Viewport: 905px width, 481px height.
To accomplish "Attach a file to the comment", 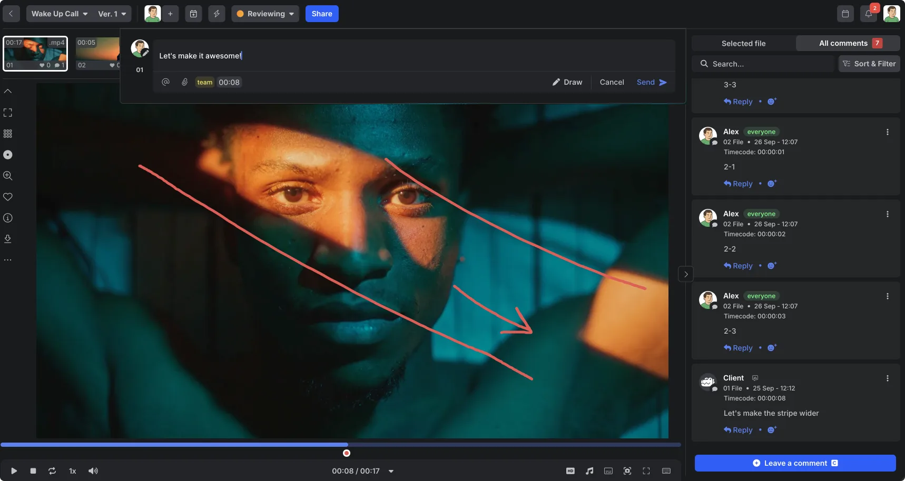I will 184,82.
